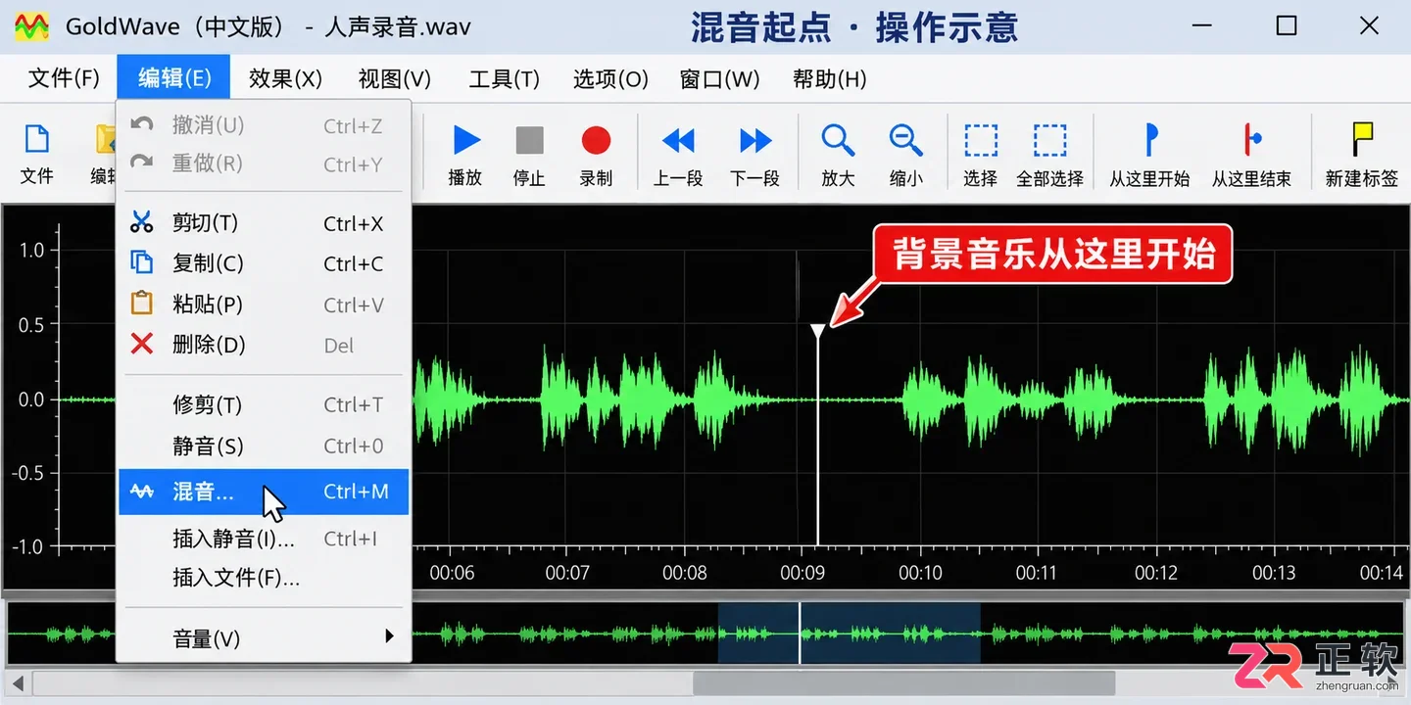Select the highlighted 混音... menu entry
The image size is (1411, 705).
click(264, 492)
